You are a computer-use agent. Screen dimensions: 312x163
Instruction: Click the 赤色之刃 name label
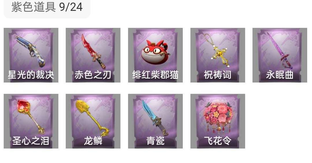pos(93,75)
